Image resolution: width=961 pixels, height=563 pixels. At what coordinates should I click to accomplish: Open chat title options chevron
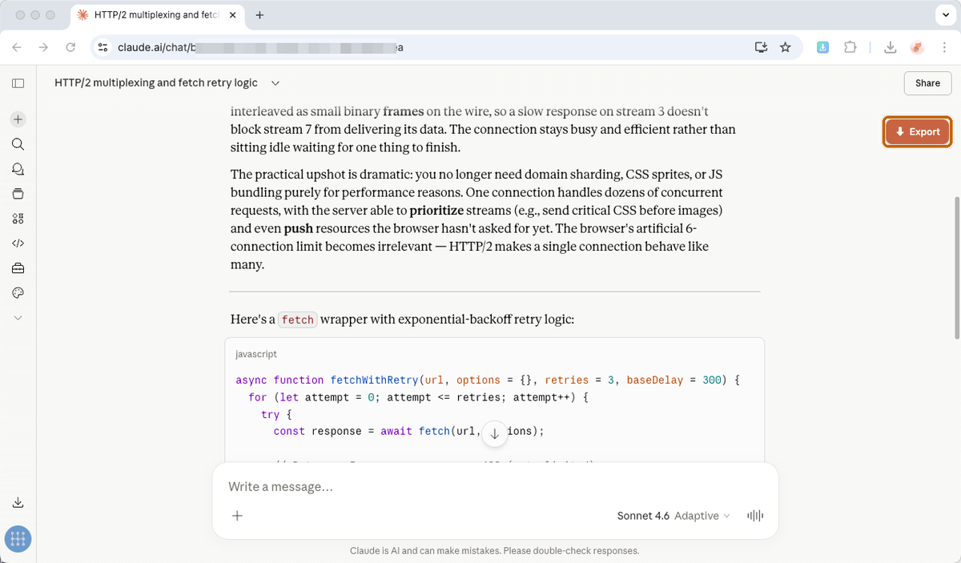275,82
